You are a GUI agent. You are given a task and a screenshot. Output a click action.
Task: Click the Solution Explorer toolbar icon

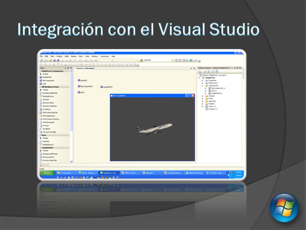pyautogui.click(x=176, y=60)
